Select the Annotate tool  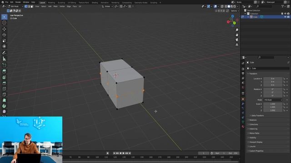[x=4, y=53]
